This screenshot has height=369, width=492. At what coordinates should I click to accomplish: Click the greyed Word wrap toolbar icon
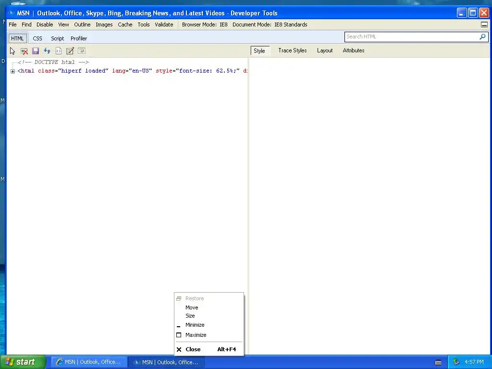[x=82, y=51]
